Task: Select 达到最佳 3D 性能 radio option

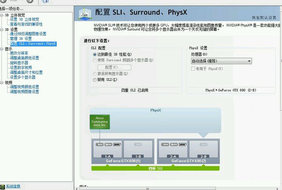Action: (95, 54)
